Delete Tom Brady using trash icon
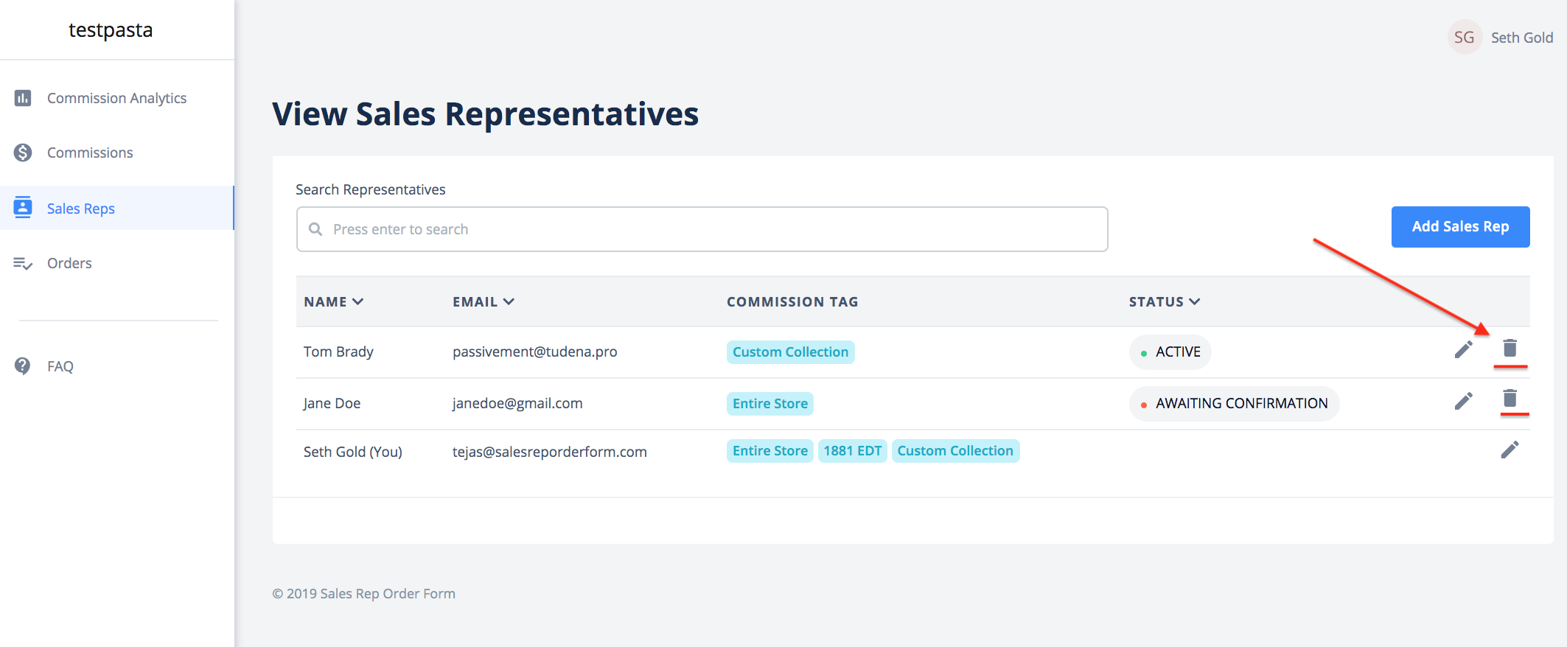1567x647 pixels. point(1510,349)
